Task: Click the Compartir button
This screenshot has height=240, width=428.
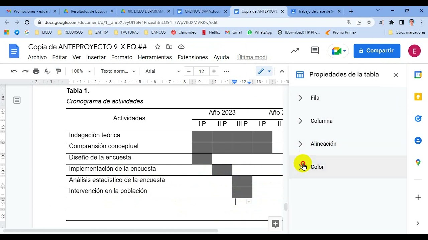Action: click(x=377, y=51)
